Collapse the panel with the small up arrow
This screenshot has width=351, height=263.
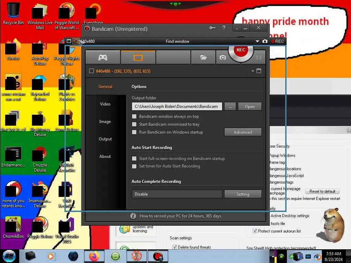(x=253, y=71)
